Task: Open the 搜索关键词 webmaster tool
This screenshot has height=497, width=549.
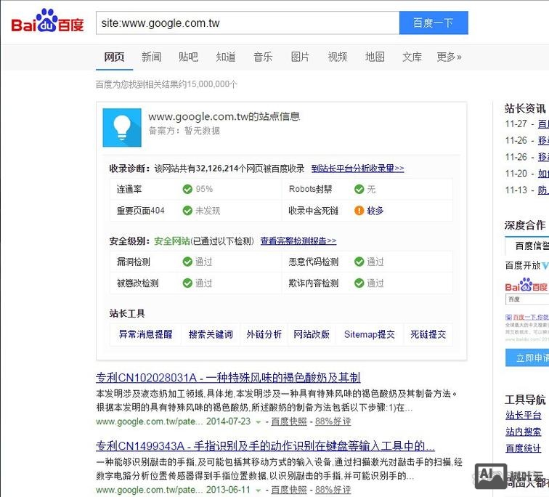Action: click(211, 334)
